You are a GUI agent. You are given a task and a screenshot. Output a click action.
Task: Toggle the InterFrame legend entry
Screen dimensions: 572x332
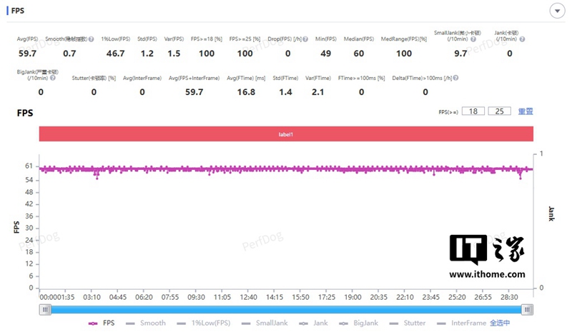461,323
